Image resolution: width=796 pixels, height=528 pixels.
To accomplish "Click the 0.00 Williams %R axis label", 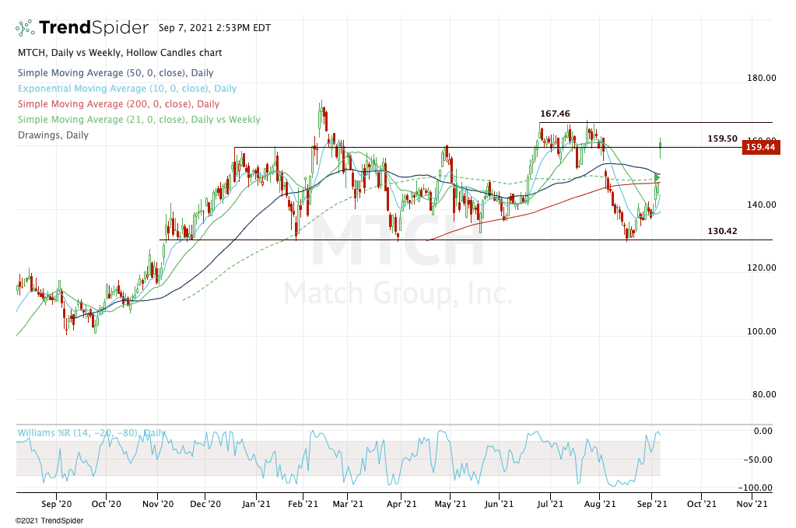I will pyautogui.click(x=763, y=431).
